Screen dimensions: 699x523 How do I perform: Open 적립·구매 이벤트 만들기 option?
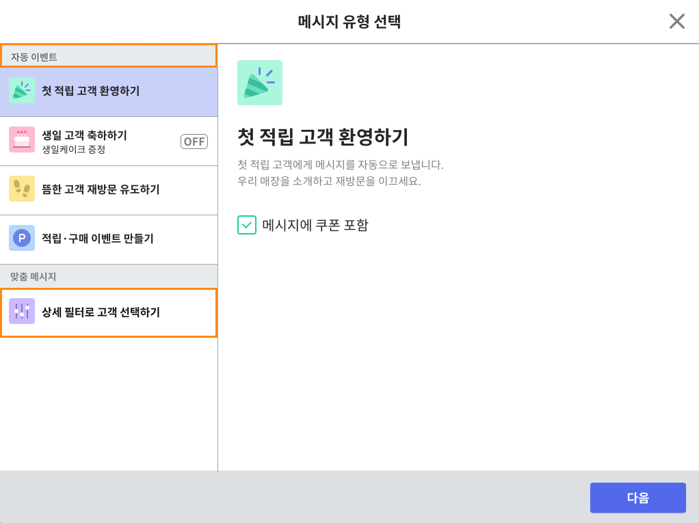click(109, 240)
